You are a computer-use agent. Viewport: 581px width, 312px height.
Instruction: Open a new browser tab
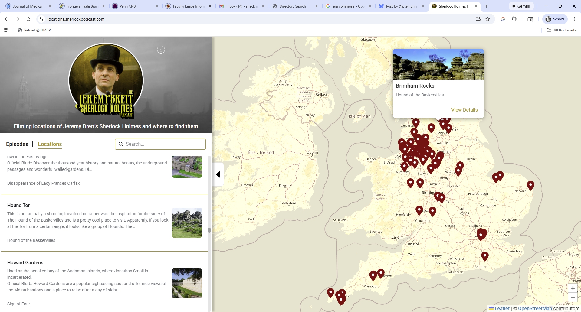tap(487, 6)
